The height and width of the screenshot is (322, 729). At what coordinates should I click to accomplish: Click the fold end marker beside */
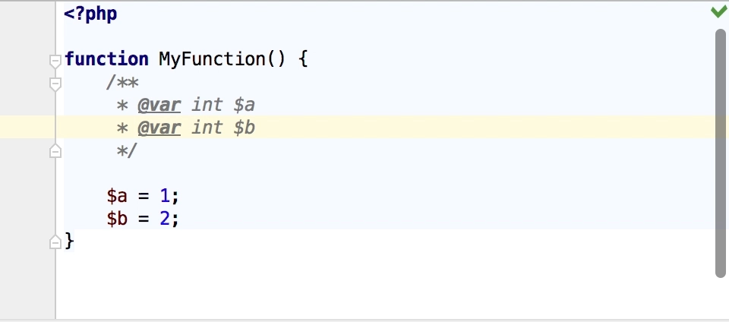[55, 150]
